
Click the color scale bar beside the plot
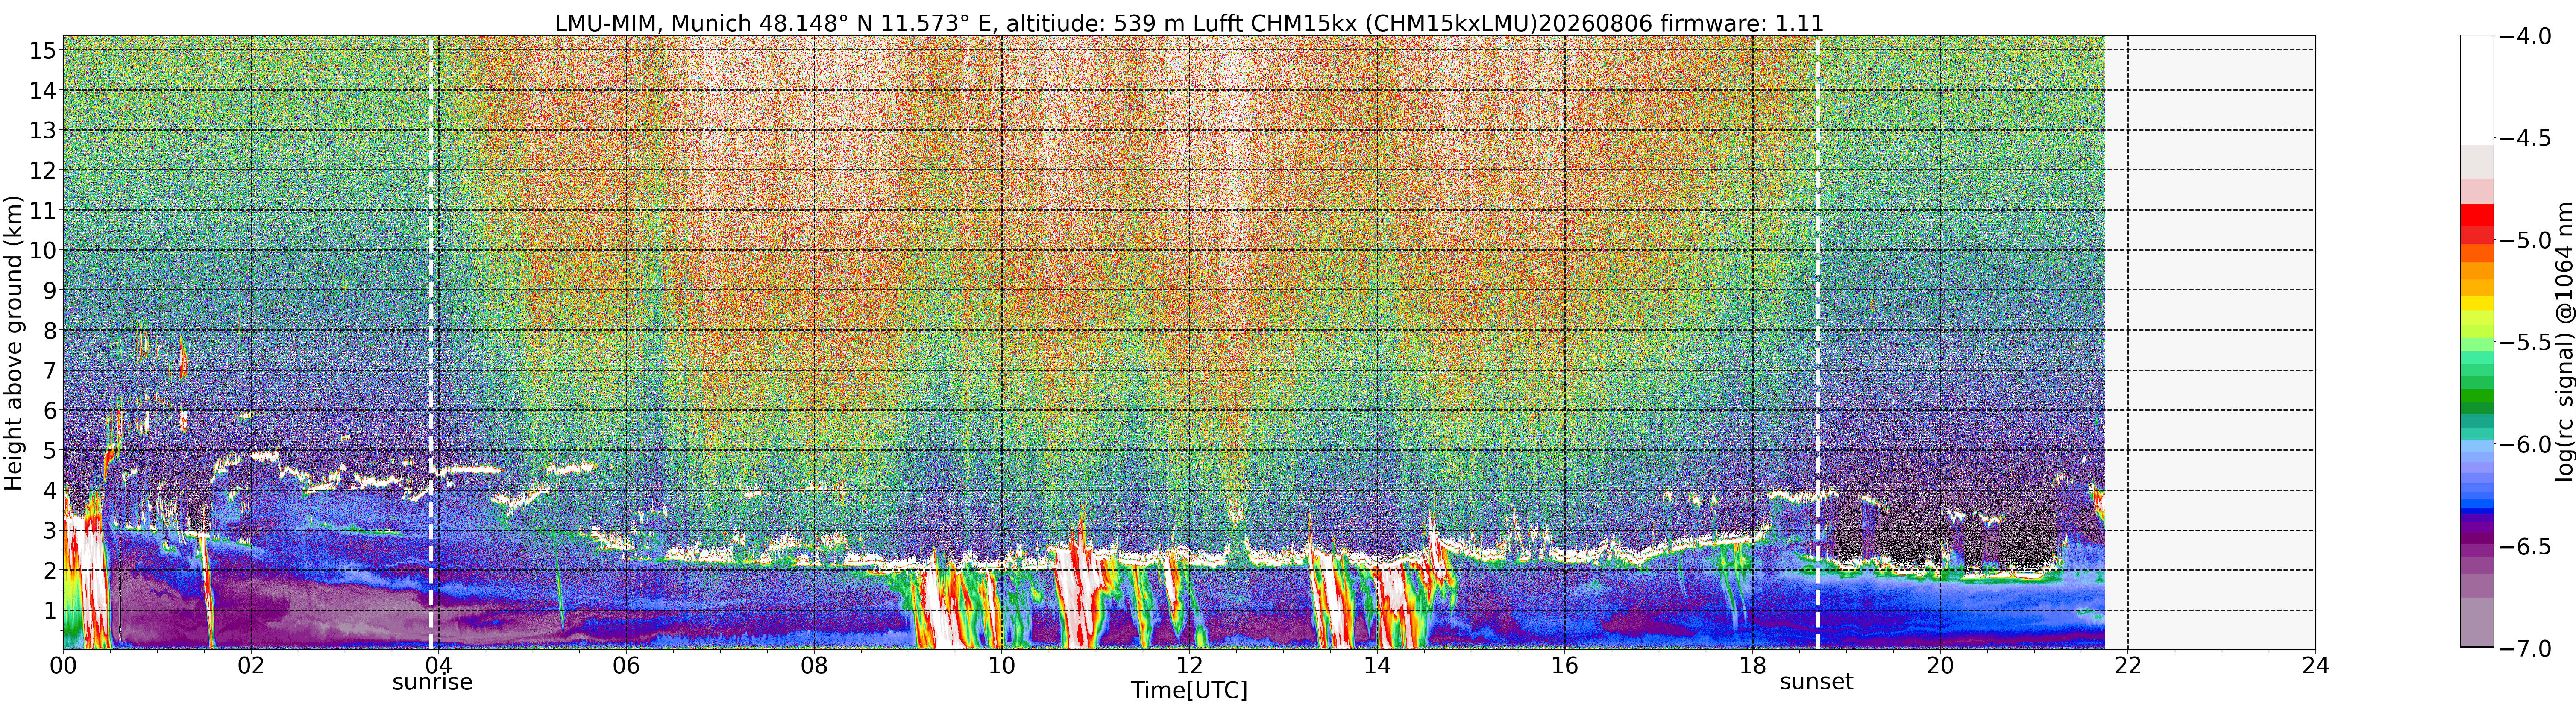pyautogui.click(x=2477, y=343)
